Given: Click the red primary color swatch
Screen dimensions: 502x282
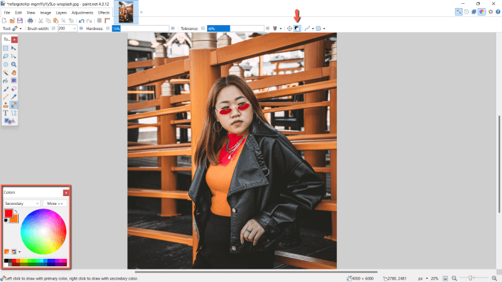Looking at the screenshot, I should click(9, 214).
